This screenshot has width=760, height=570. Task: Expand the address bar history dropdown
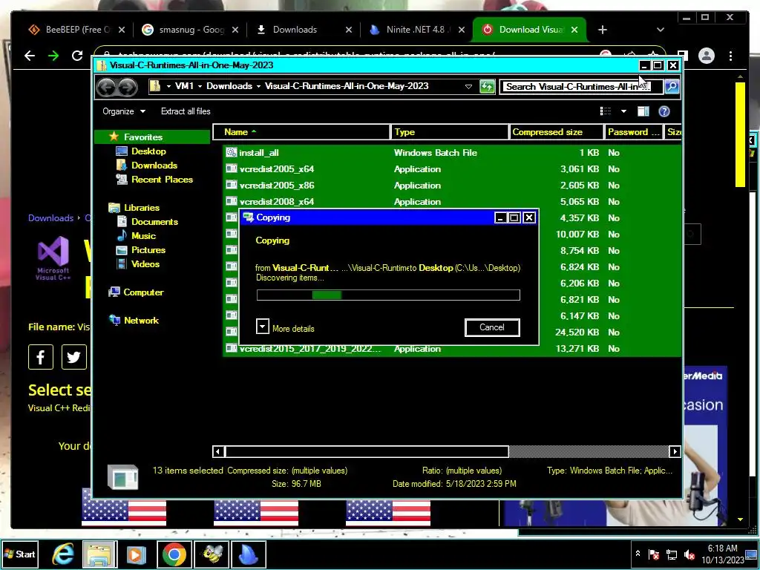468,87
